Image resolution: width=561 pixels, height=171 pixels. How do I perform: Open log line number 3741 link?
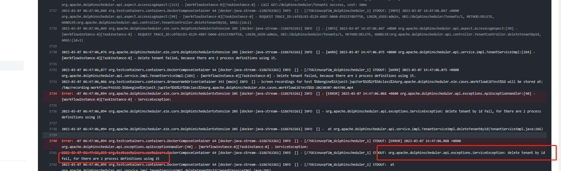pyautogui.click(x=53, y=153)
